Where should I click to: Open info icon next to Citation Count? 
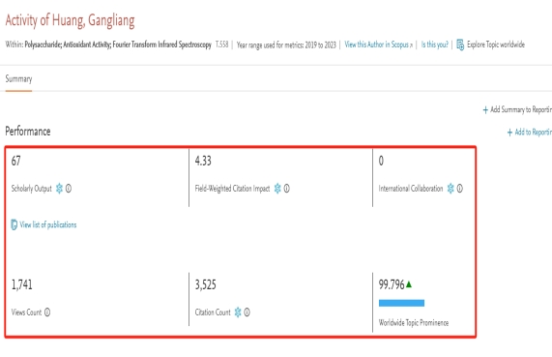[247, 312]
